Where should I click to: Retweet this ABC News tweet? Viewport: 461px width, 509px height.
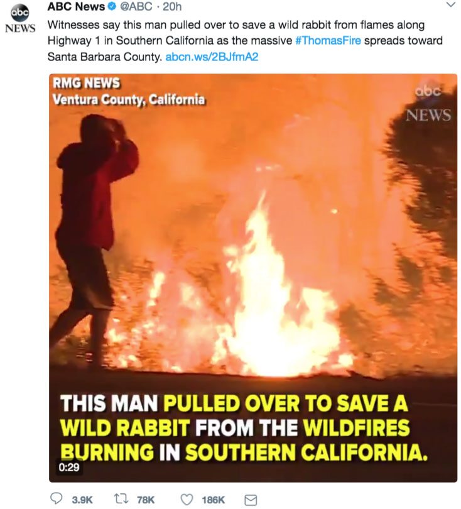click(x=121, y=498)
